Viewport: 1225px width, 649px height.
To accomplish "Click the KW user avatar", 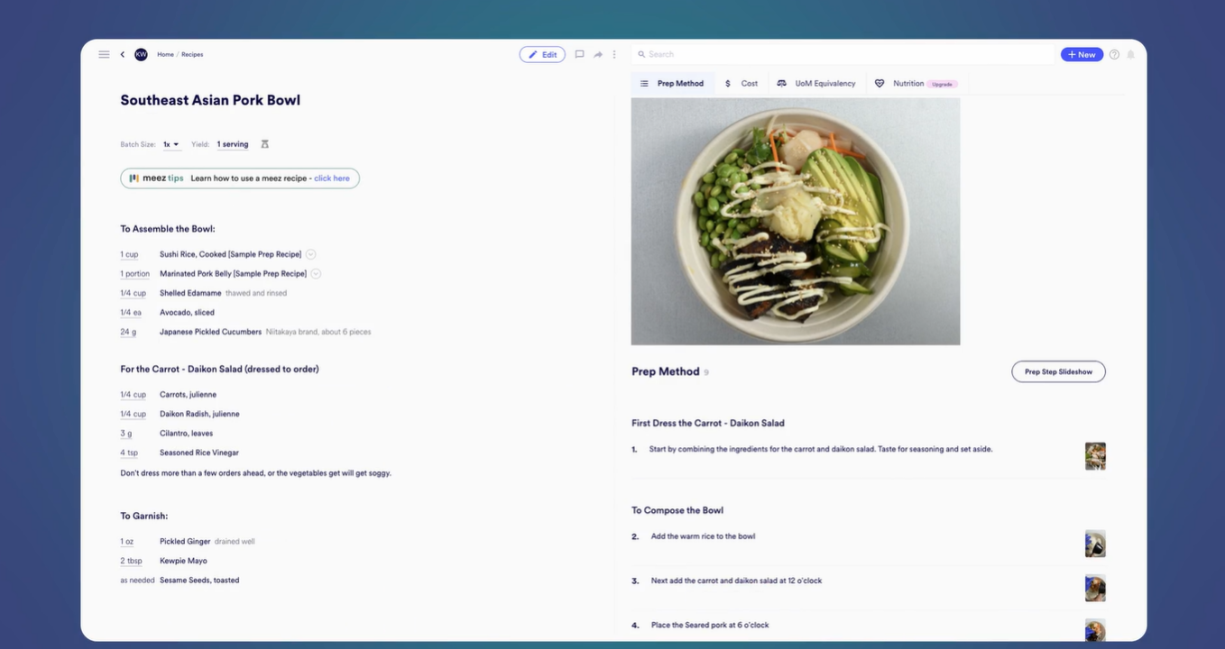I will (x=141, y=55).
